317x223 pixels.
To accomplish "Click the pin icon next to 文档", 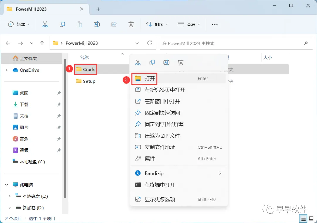I will pyautogui.click(x=59, y=116).
